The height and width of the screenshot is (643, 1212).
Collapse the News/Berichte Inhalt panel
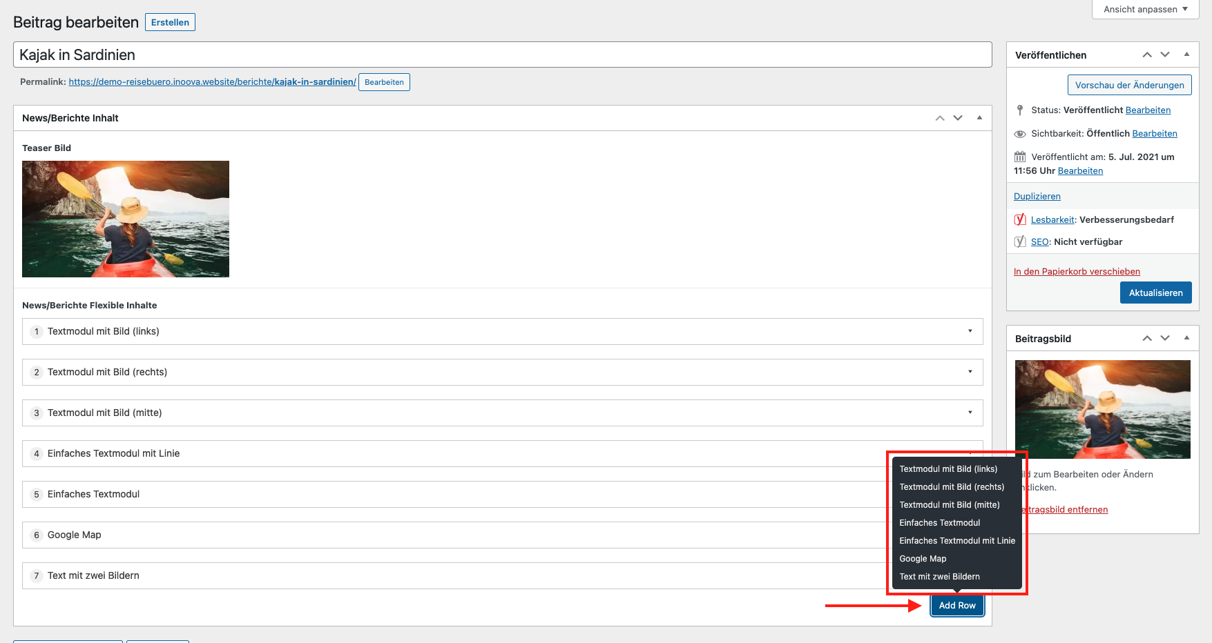tap(979, 118)
